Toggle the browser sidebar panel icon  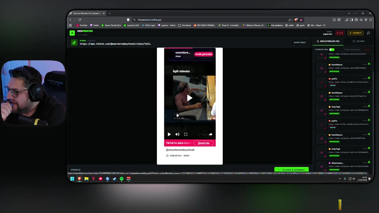pyautogui.click(x=351, y=20)
